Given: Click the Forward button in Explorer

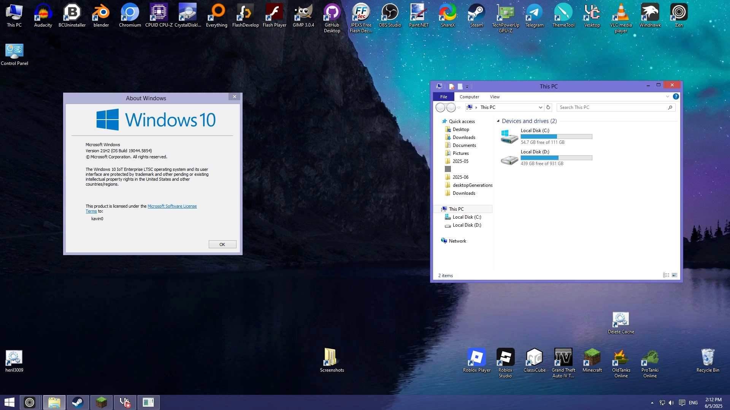Looking at the screenshot, I should pos(451,108).
